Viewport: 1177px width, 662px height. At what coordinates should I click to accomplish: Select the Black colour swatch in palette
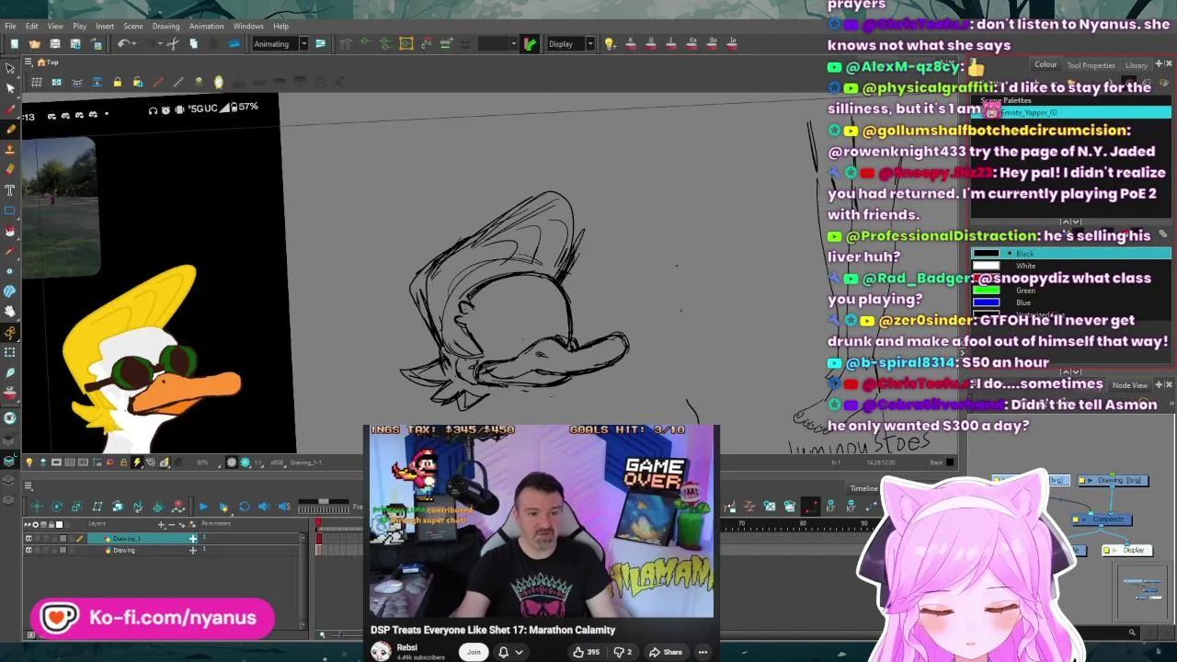click(986, 254)
